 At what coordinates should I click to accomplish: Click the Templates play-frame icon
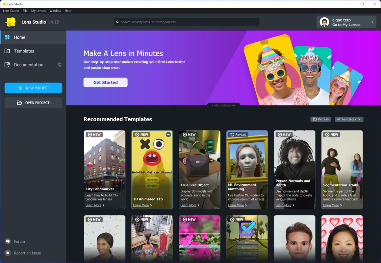coord(7,51)
